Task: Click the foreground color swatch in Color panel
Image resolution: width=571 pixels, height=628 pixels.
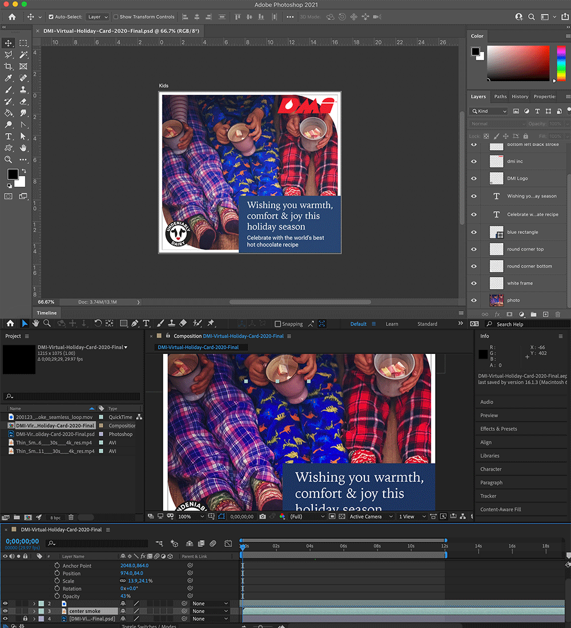Action: pos(475,52)
